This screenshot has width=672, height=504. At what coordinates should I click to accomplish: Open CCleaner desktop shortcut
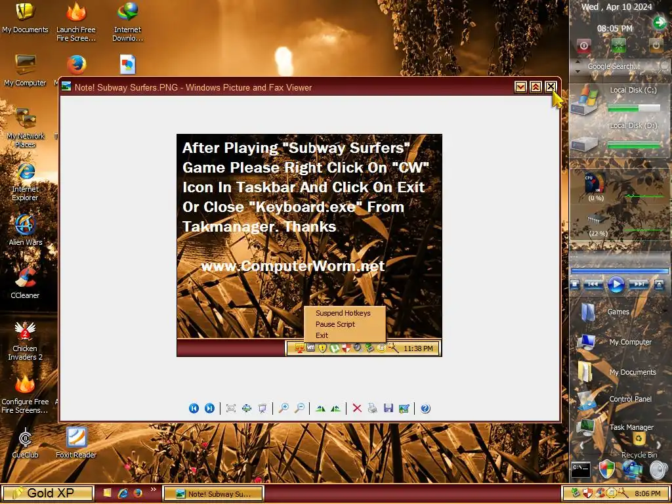(26, 283)
